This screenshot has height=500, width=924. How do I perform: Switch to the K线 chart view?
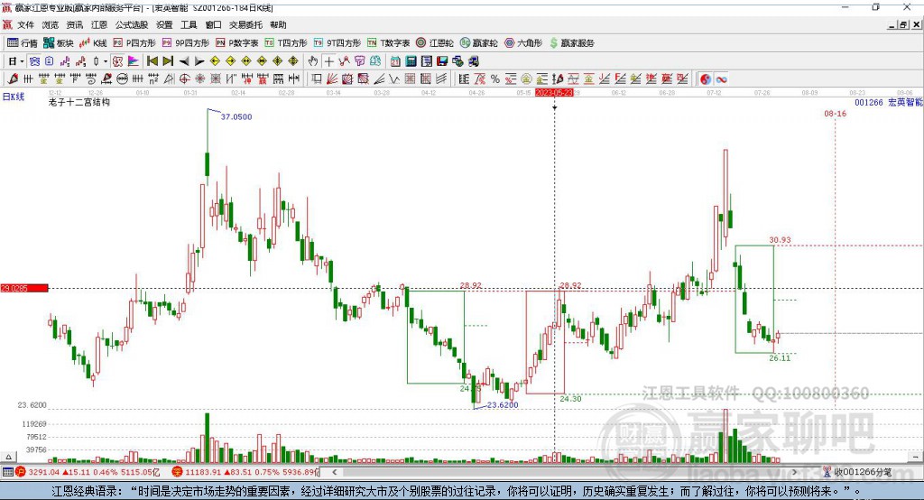(93, 43)
